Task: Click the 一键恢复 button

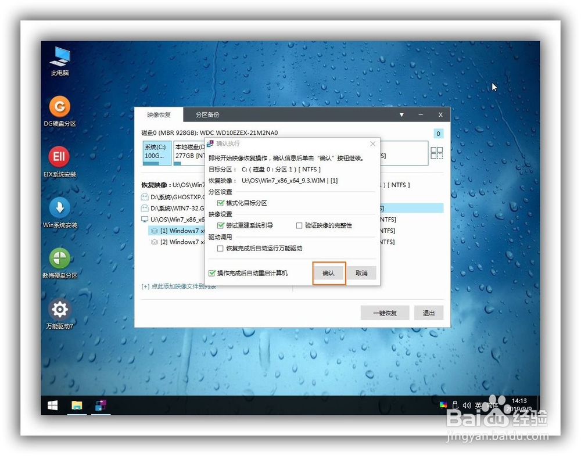Action: 385,313
